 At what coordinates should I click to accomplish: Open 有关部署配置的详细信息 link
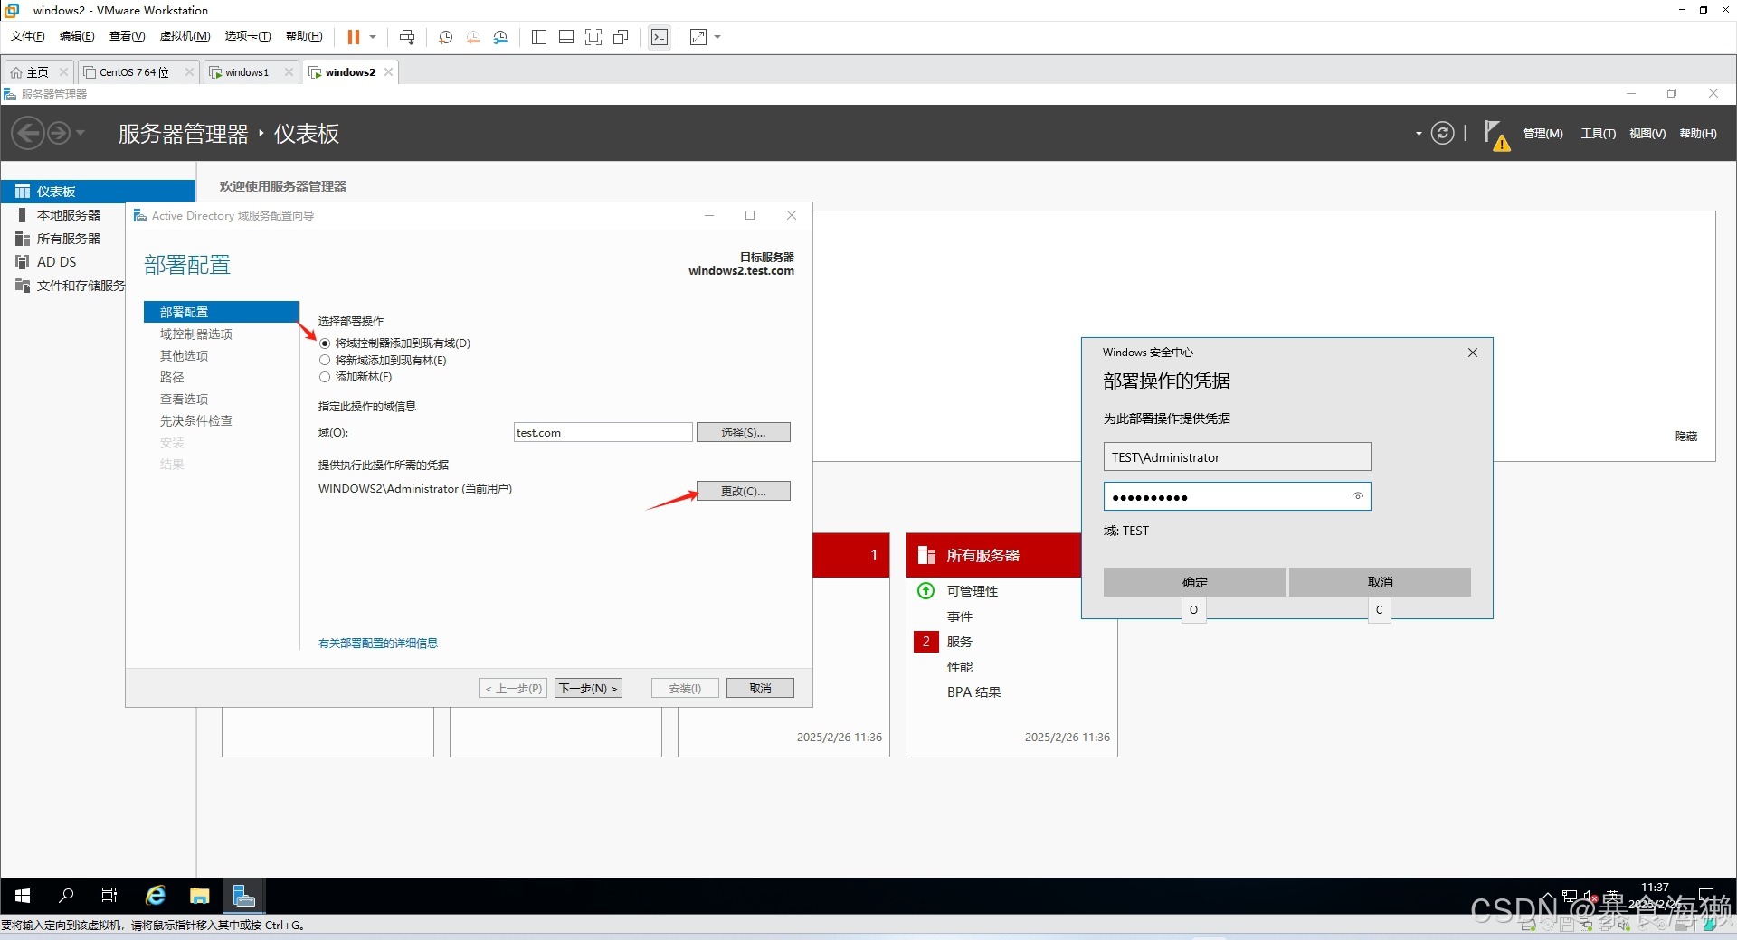point(378,644)
